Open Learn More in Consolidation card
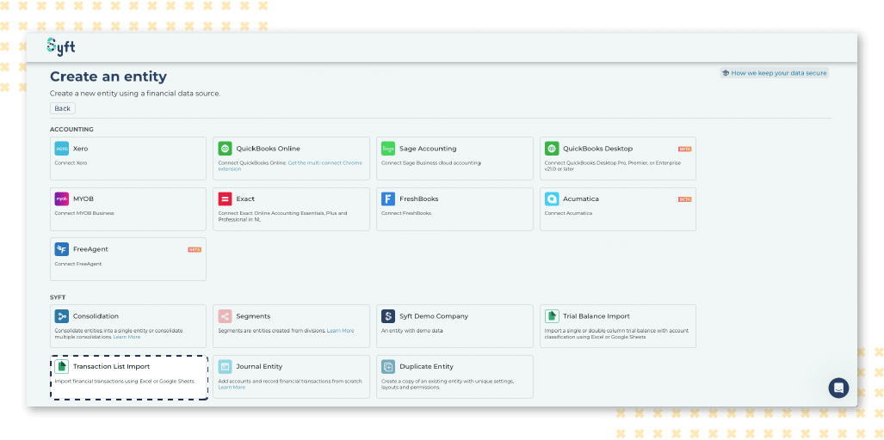This screenshot has width=884, height=440. click(127, 337)
